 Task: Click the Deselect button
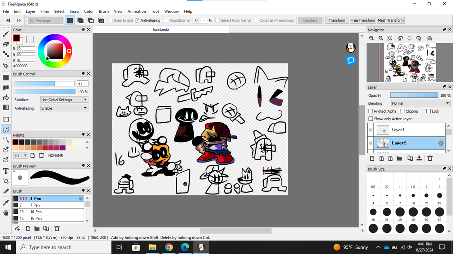(x=310, y=20)
